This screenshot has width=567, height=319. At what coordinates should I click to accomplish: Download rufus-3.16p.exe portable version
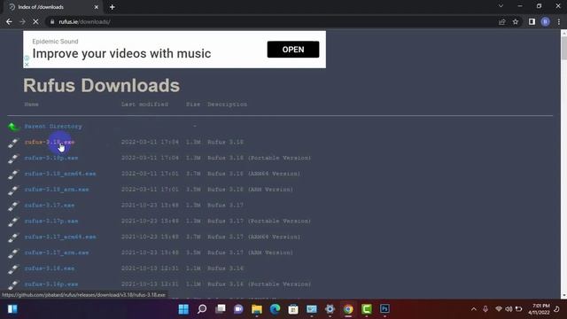[51, 284]
